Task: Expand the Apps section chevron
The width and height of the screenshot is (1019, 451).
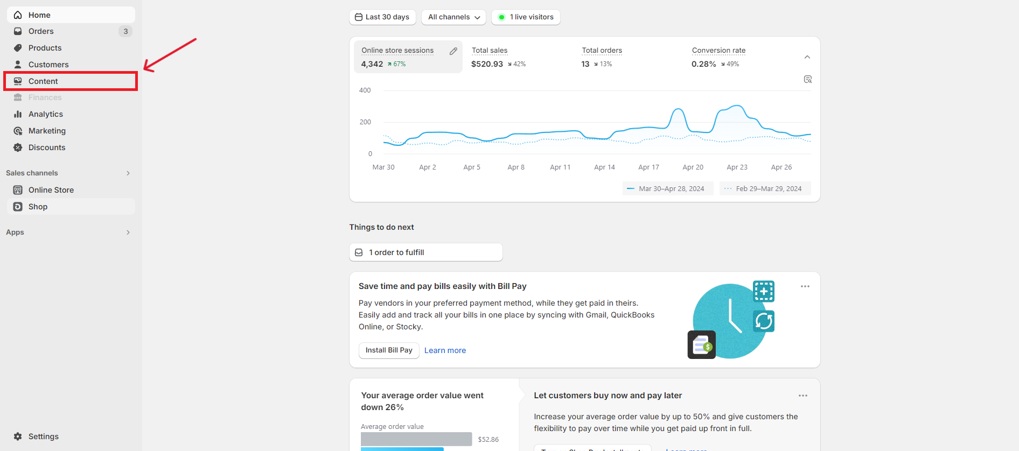Action: (128, 232)
